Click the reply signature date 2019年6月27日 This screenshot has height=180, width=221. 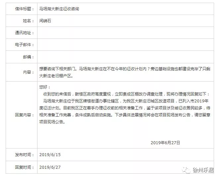tap(165, 143)
